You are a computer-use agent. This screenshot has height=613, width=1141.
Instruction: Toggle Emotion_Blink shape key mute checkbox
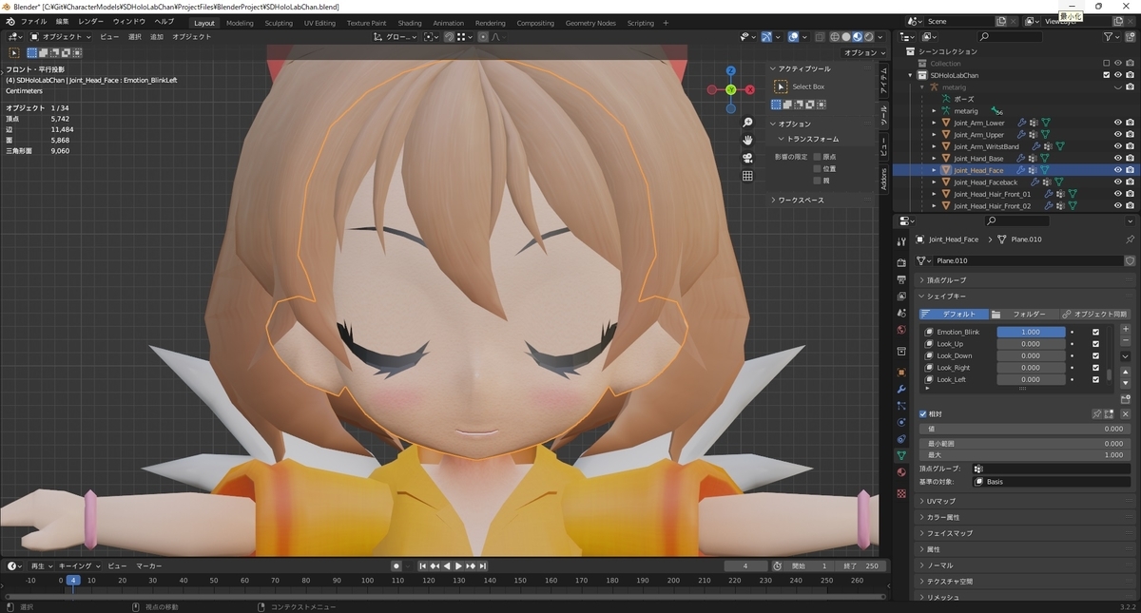coord(1095,332)
